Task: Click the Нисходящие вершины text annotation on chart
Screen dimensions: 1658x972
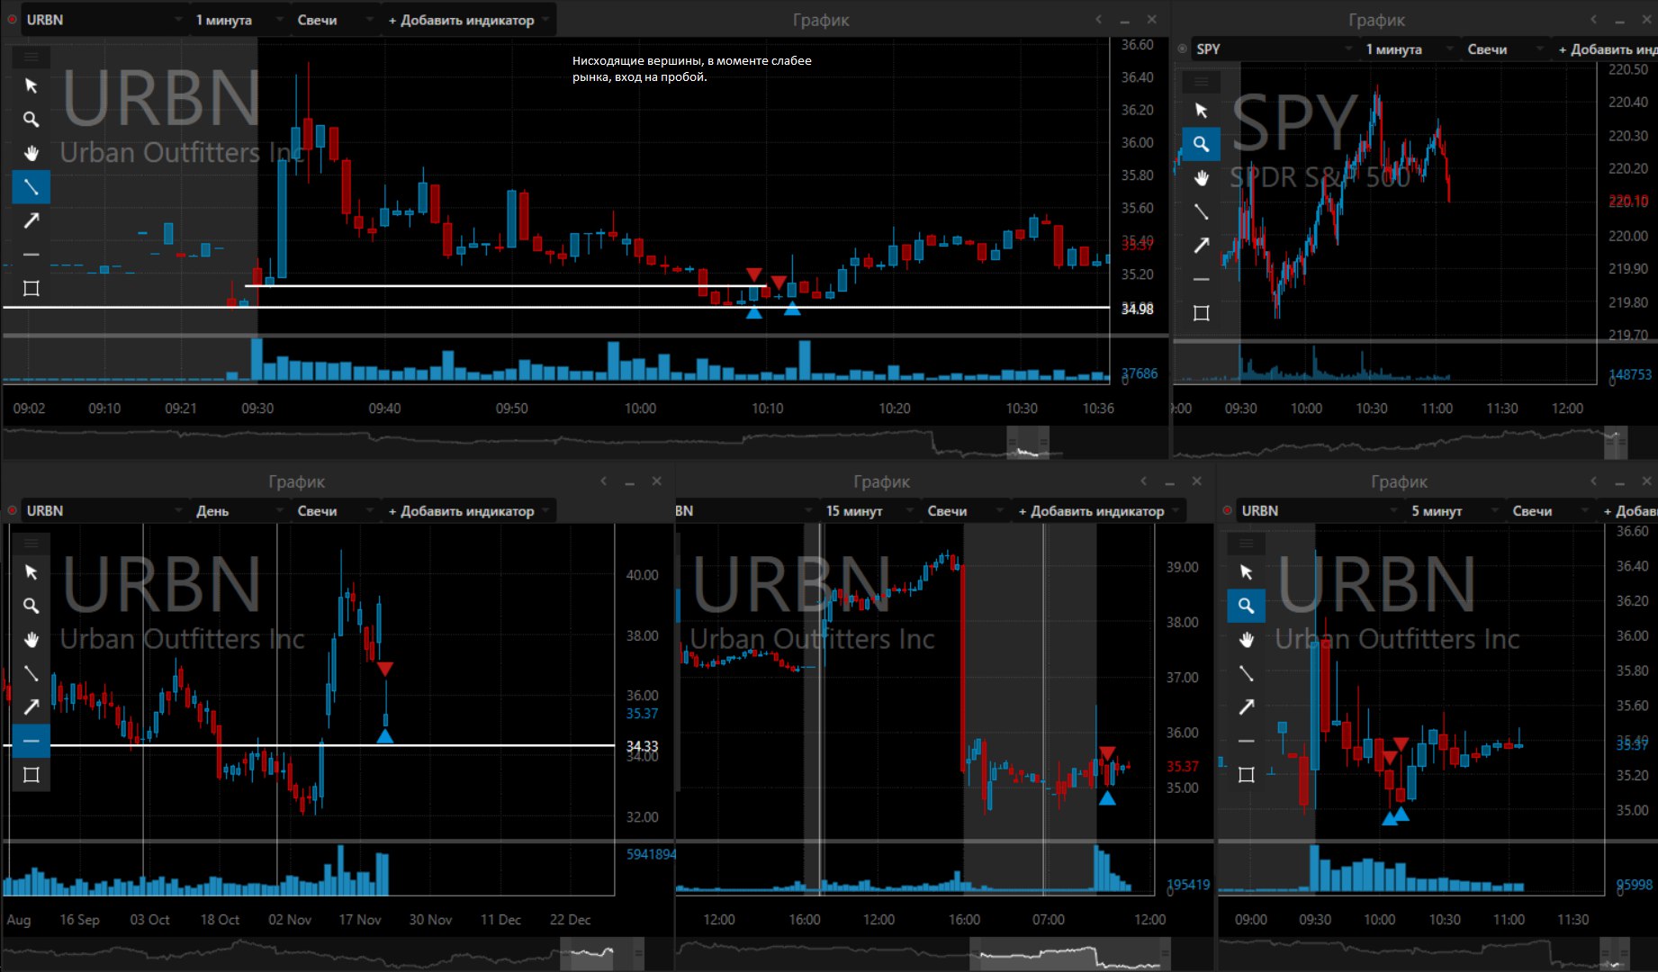Action: click(x=691, y=68)
